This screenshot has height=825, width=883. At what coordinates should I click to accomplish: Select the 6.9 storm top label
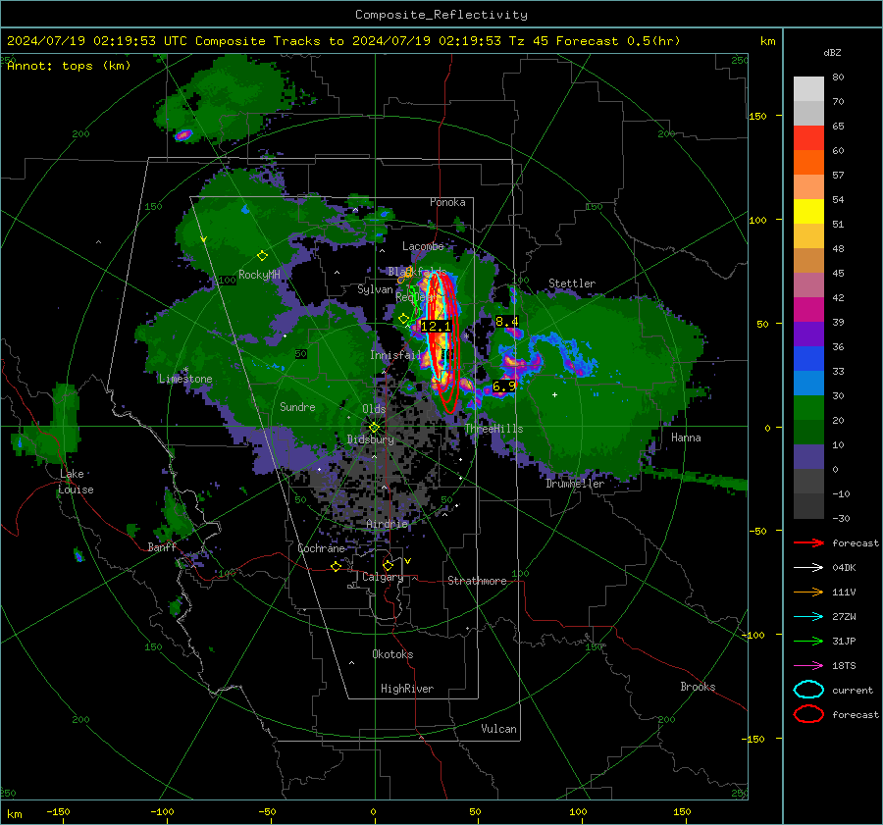(x=503, y=387)
